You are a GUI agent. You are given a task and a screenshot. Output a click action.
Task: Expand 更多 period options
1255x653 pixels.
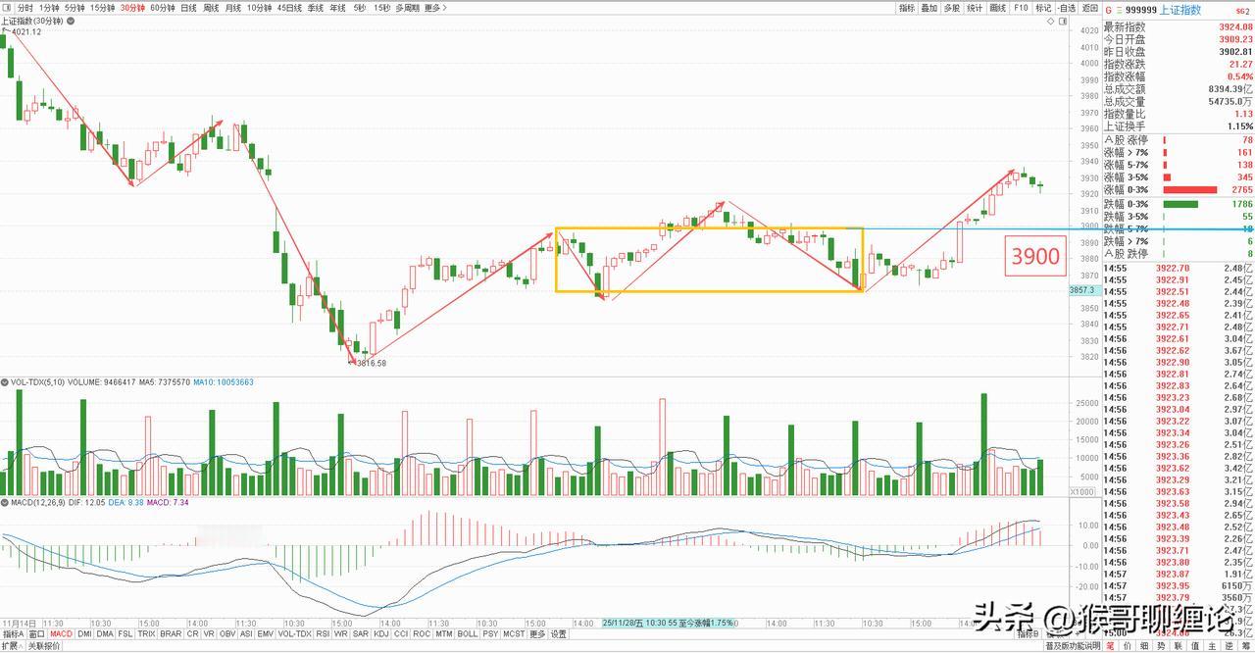click(436, 8)
